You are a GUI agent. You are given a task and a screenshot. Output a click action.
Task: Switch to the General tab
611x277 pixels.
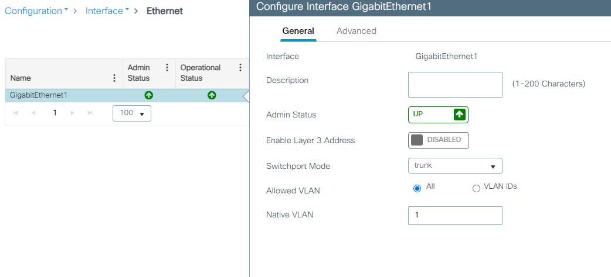click(x=298, y=31)
